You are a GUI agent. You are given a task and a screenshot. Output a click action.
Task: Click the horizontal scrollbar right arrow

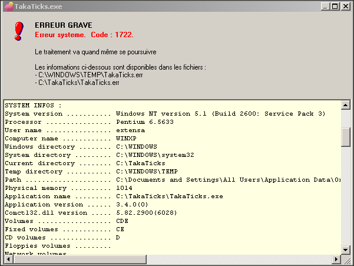336,259
